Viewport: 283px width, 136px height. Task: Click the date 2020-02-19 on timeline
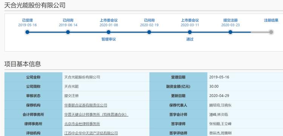point(149,25)
